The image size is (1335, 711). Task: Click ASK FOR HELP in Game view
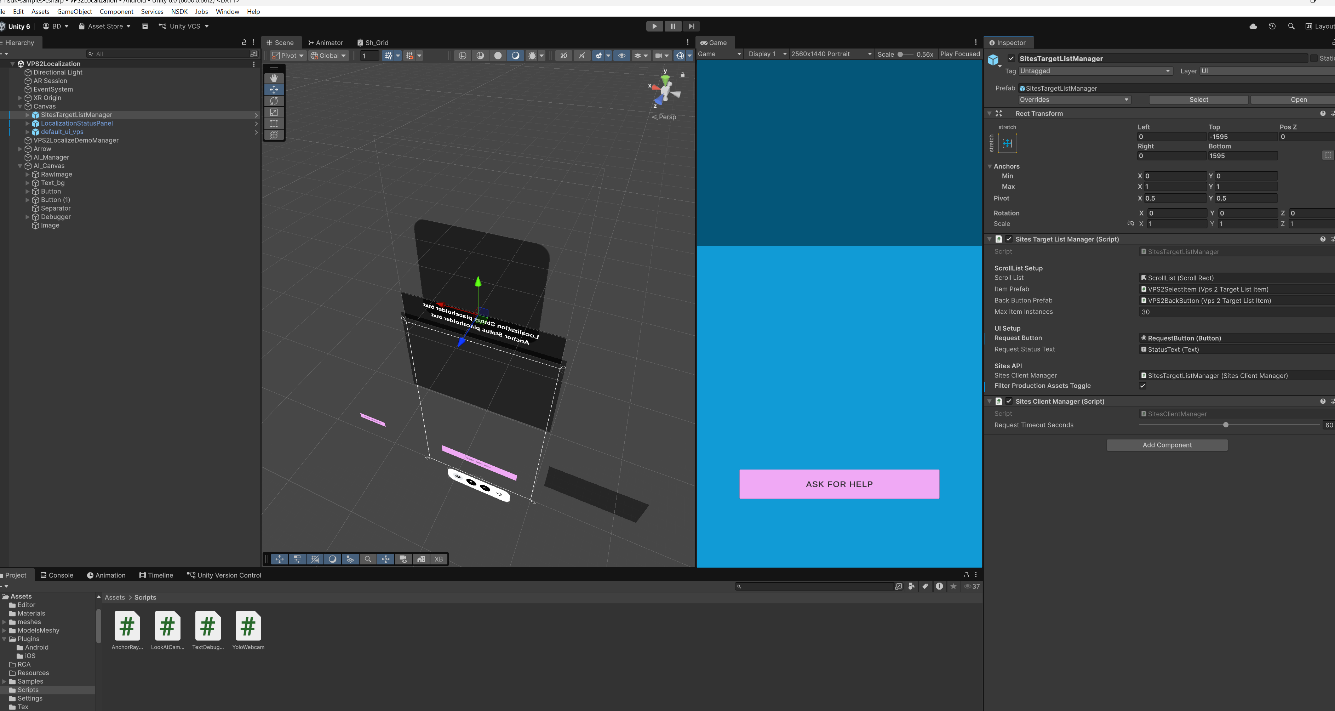(839, 484)
